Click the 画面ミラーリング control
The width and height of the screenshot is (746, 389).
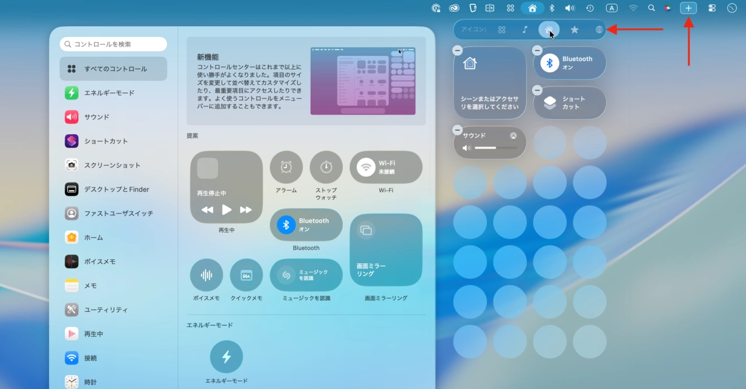[386, 250]
